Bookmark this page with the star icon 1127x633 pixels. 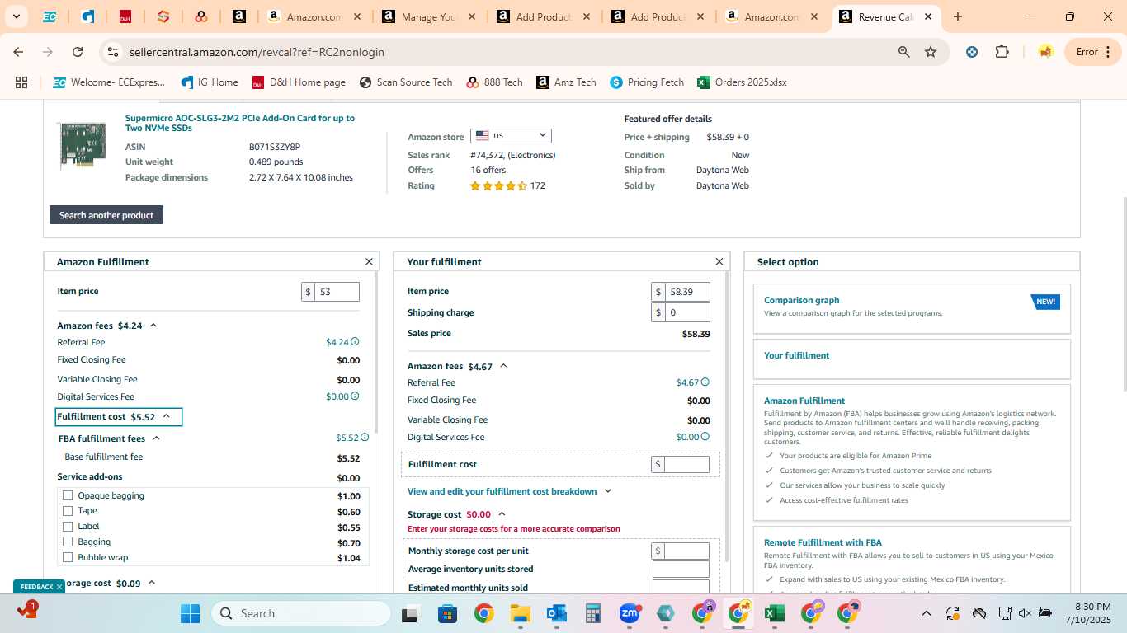[x=931, y=52]
